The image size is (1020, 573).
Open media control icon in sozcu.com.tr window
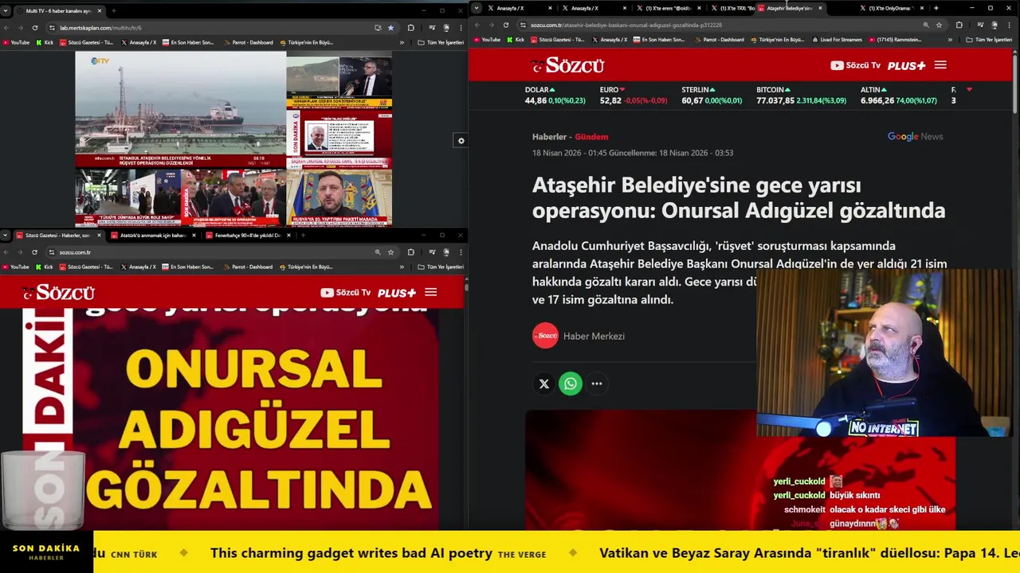coord(432,252)
